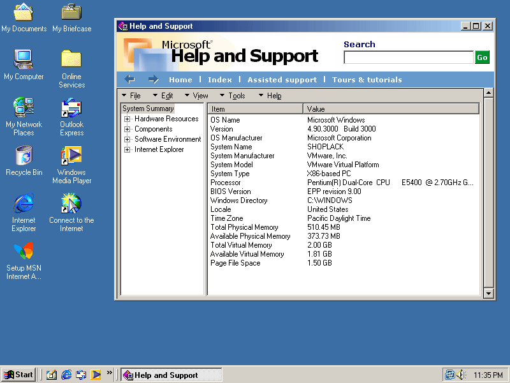Click Page File Space value 1.50 GB
Image resolution: width=510 pixels, height=383 pixels.
(x=319, y=263)
